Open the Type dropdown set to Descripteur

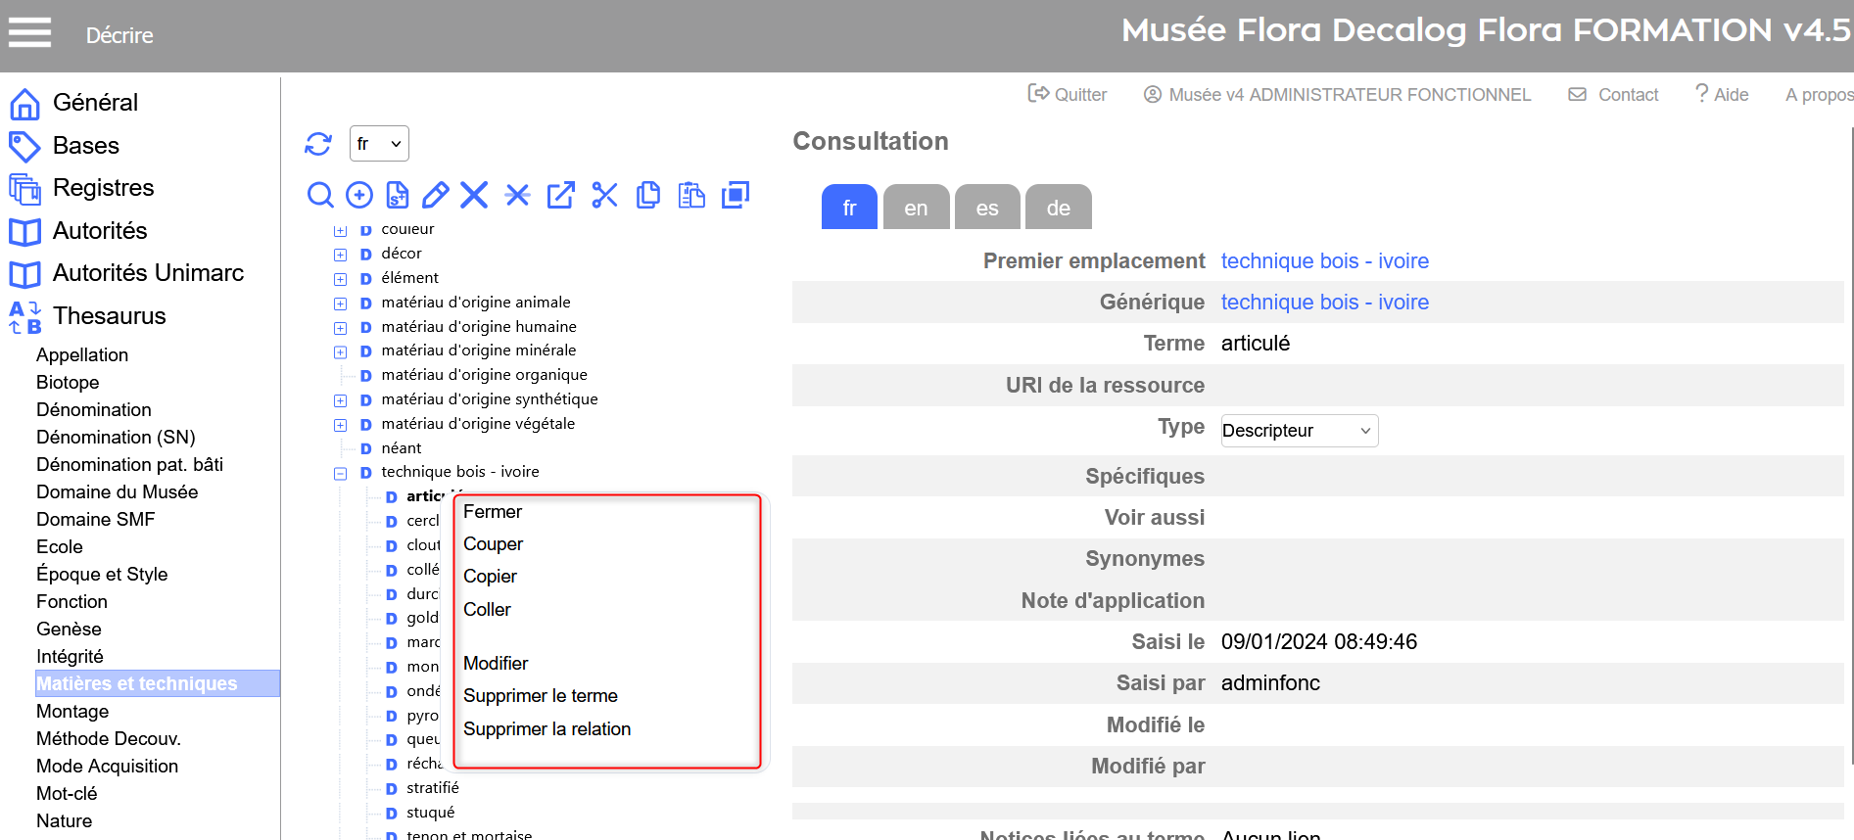point(1299,431)
